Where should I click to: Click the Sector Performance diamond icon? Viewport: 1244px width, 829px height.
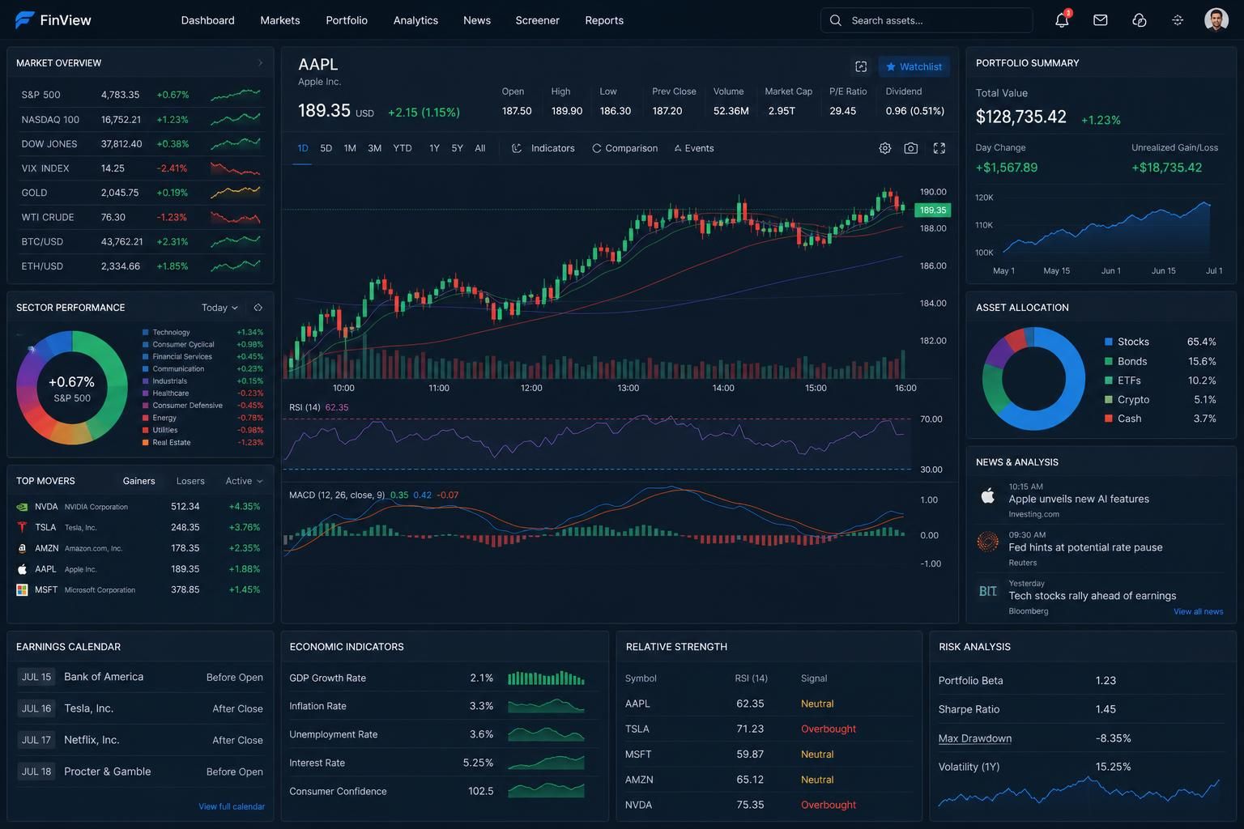point(258,308)
